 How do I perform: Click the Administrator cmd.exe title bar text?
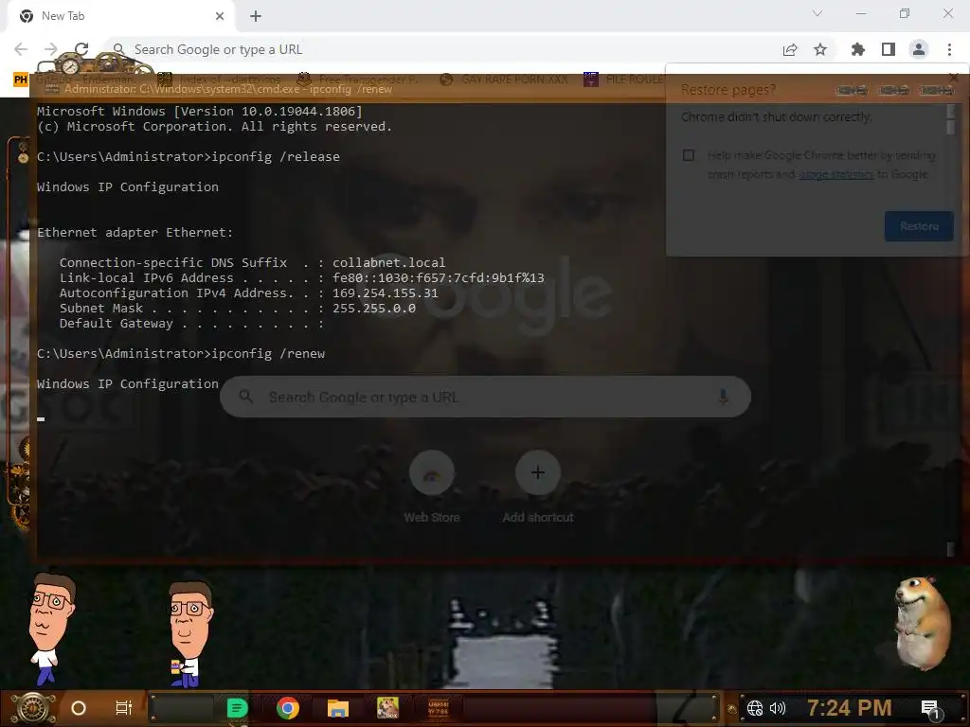228,89
